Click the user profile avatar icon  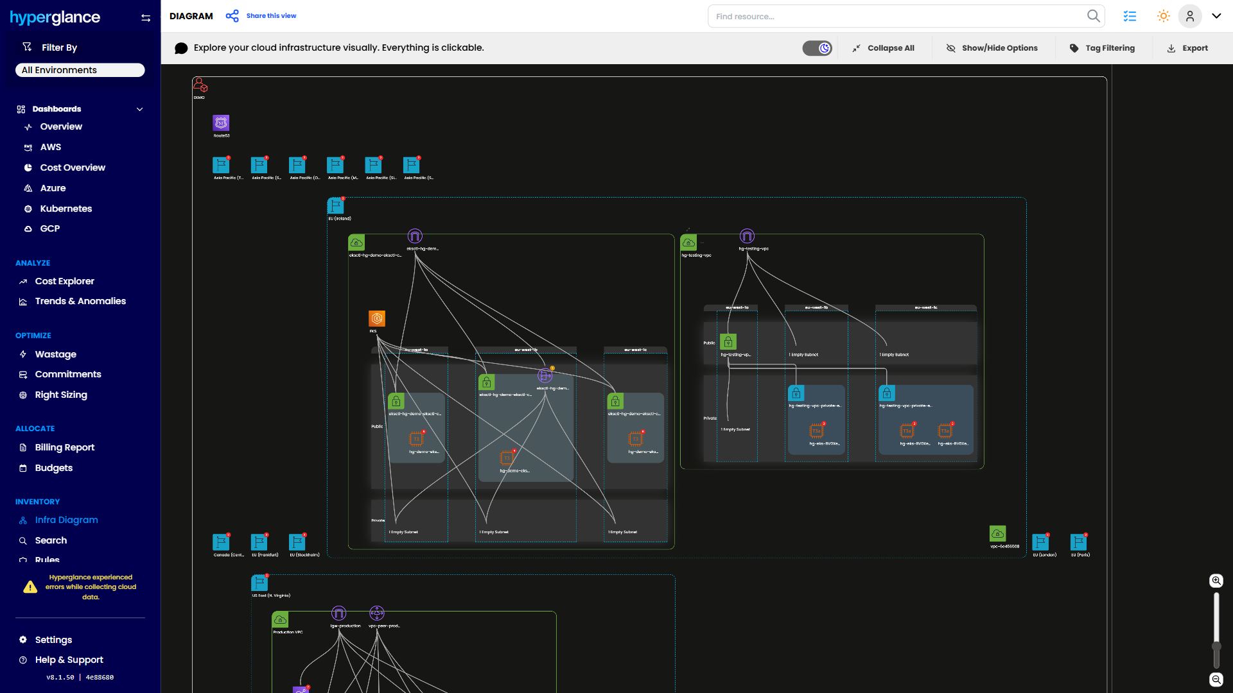click(x=1190, y=16)
